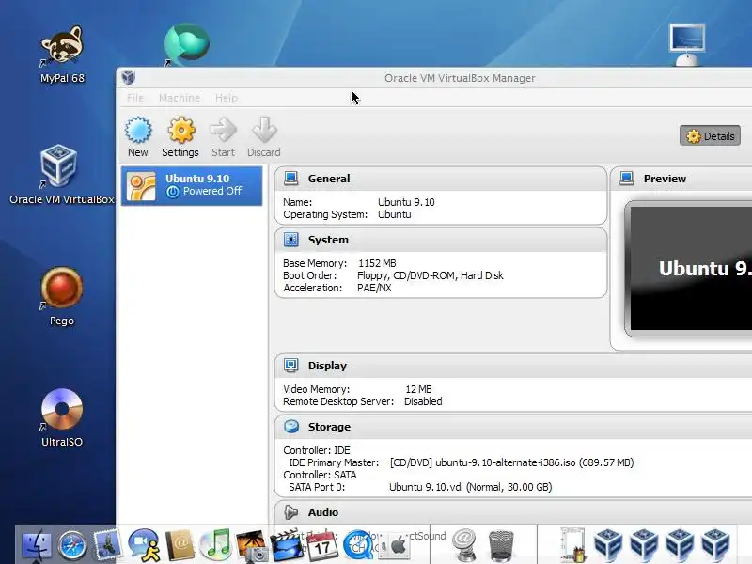752x564 pixels.
Task: Click the New virtual machine toolbar icon
Action: click(138, 130)
